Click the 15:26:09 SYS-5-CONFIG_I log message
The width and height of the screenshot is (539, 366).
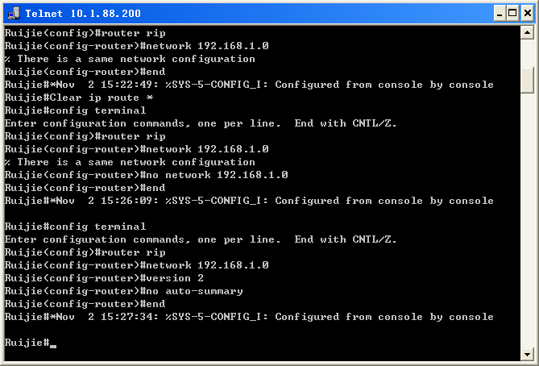(x=248, y=201)
